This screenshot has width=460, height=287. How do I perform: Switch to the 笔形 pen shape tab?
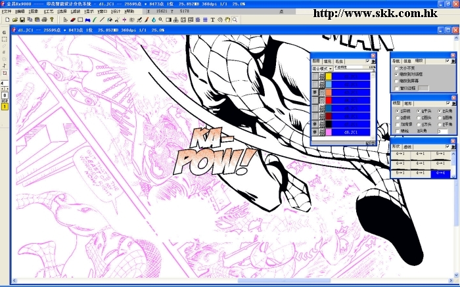click(408, 103)
